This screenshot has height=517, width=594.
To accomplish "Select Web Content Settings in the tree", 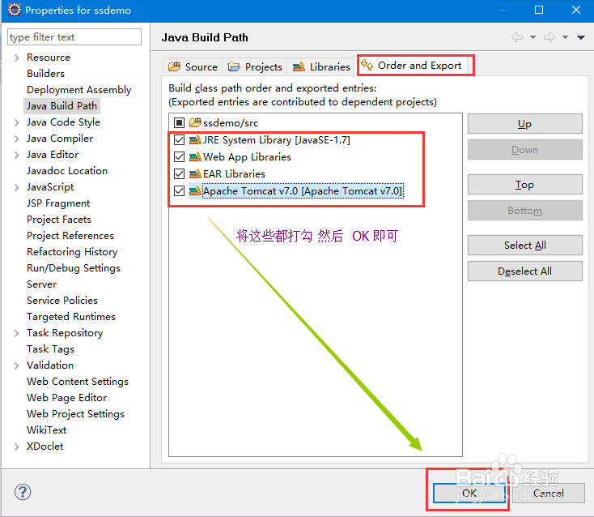I will pyautogui.click(x=78, y=382).
